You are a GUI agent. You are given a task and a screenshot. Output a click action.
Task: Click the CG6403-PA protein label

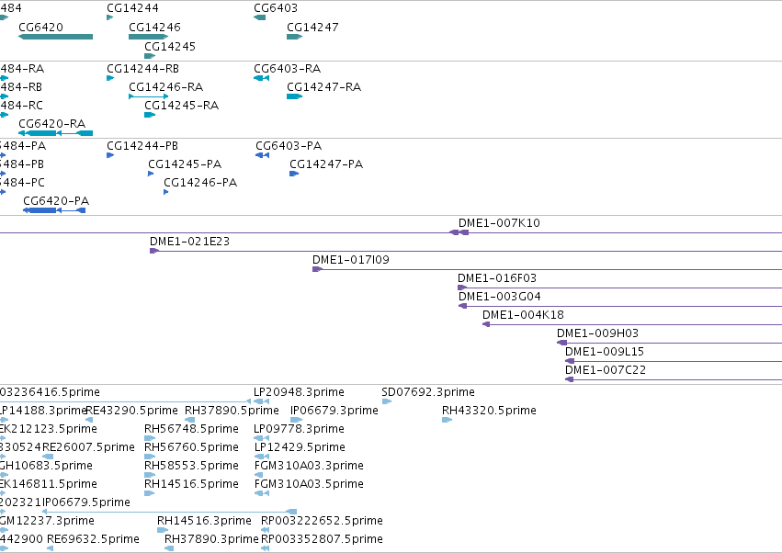tap(289, 146)
